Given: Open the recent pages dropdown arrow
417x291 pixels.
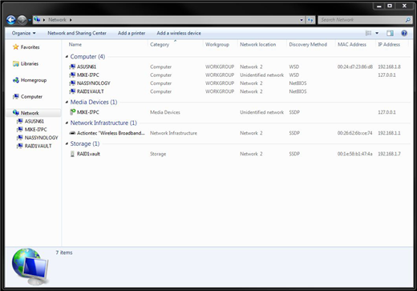Looking at the screenshot, I should tap(30, 20).
